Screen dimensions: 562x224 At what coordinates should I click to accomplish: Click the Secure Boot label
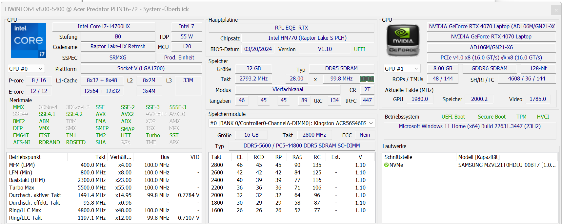pyautogui.click(x=492, y=117)
